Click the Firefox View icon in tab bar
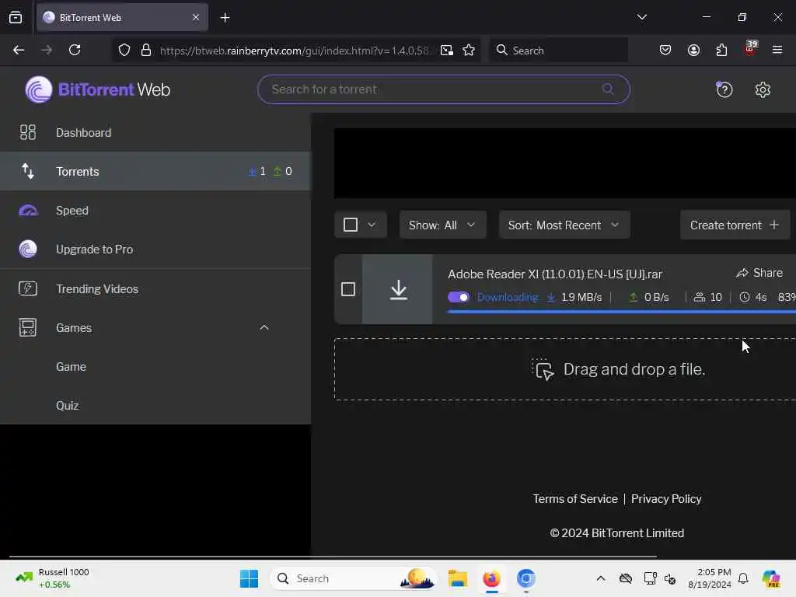796x597 pixels. pos(16,18)
